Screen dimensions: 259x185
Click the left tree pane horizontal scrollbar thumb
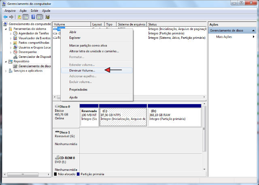click(23, 174)
